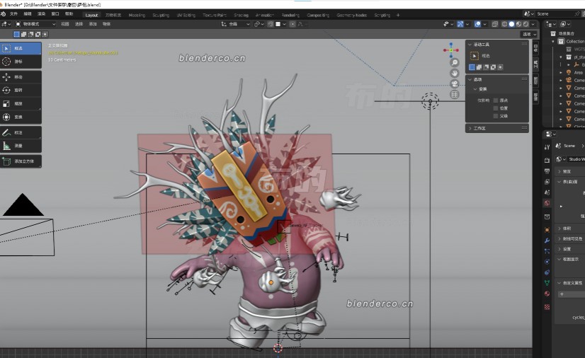Open Material properties tab (red sphere)
Screen dimensions: 585x358
pos(547,294)
